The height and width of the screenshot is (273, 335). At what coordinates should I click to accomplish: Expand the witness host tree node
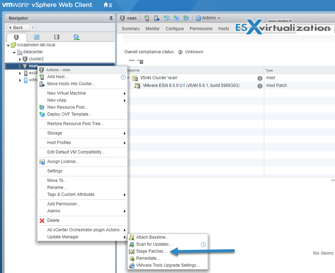pos(20,81)
